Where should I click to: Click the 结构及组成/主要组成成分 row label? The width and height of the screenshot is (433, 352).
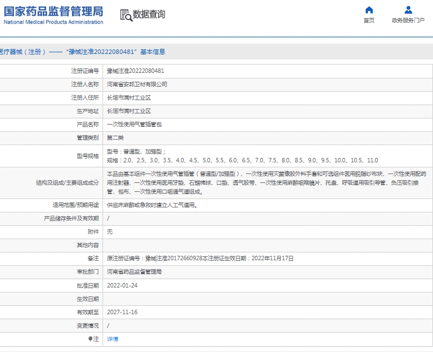tap(67, 183)
